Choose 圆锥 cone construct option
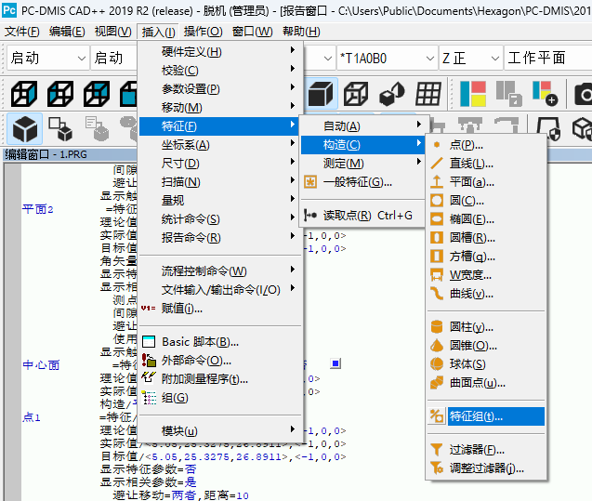 470,345
